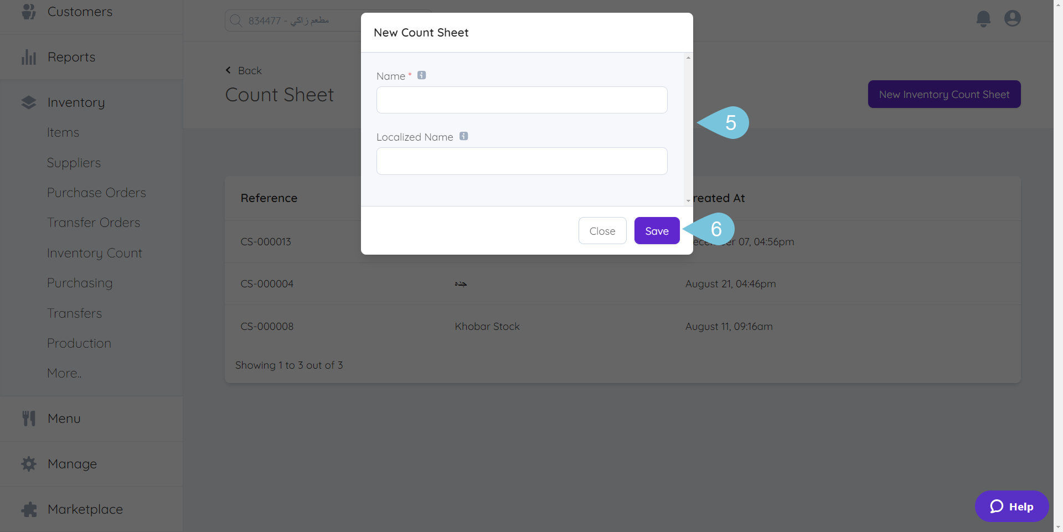Image resolution: width=1063 pixels, height=532 pixels.
Task: Click the Menu fork and knife icon
Action: click(x=29, y=419)
